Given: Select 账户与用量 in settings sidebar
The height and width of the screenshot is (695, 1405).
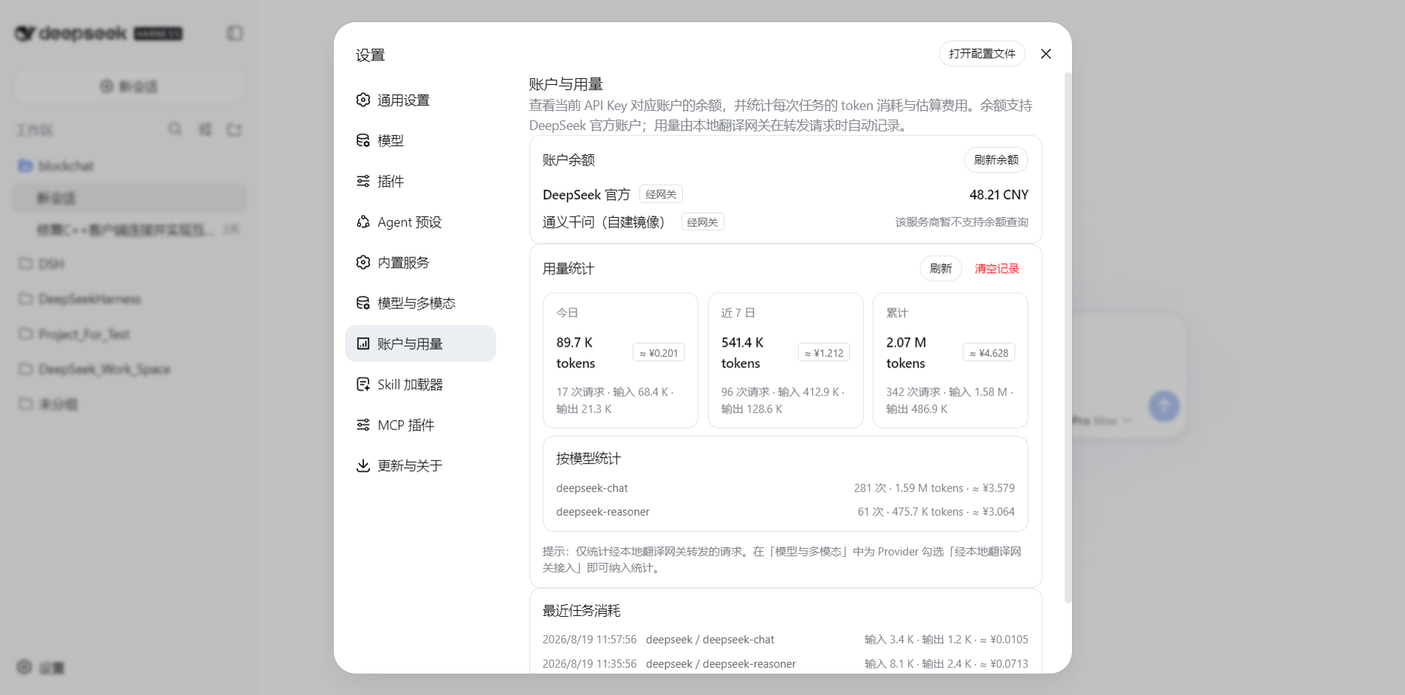Looking at the screenshot, I should point(420,344).
